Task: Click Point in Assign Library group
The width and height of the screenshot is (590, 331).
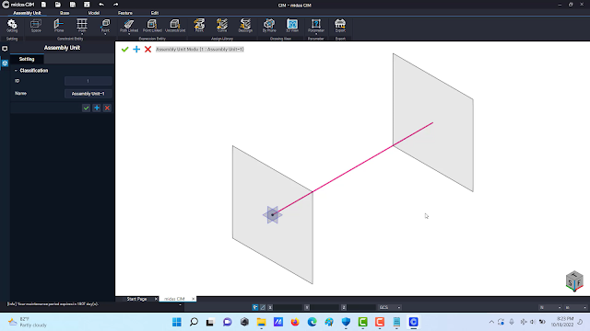Action: tap(199, 26)
